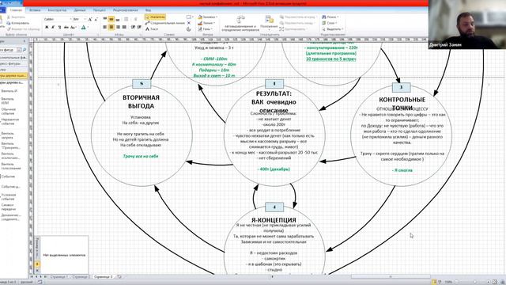
Task: Click Format Painter (Формат по образцу)
Action: tap(23, 29)
